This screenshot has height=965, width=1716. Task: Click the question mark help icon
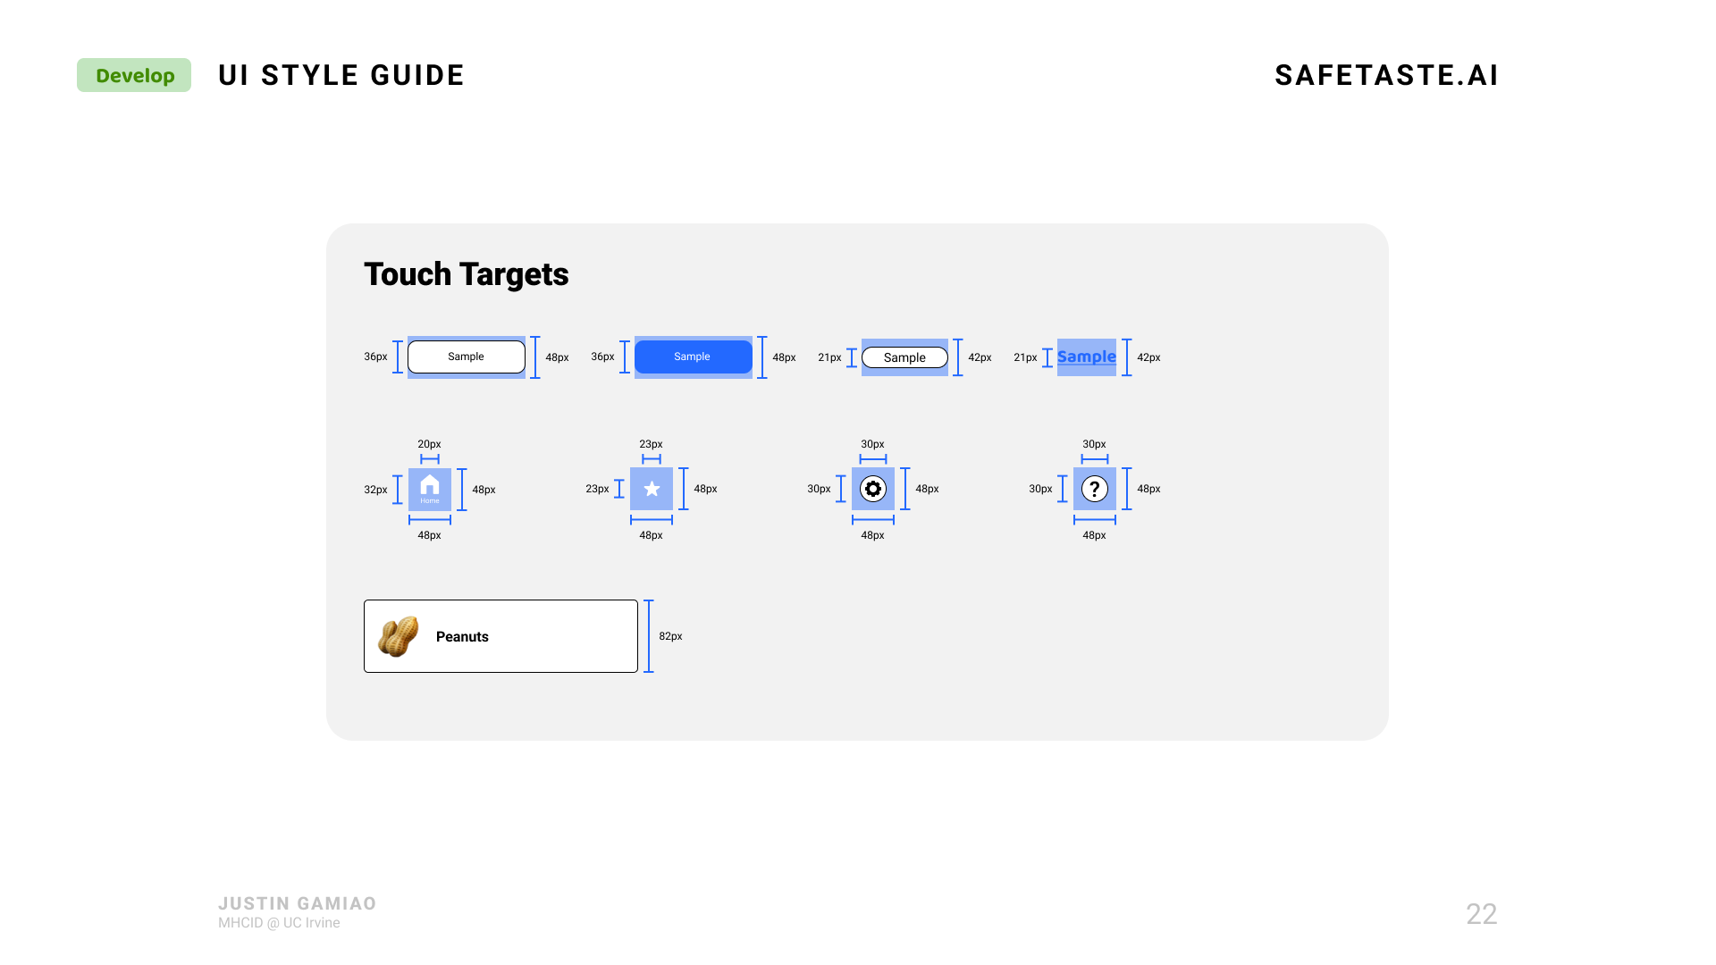1095,489
